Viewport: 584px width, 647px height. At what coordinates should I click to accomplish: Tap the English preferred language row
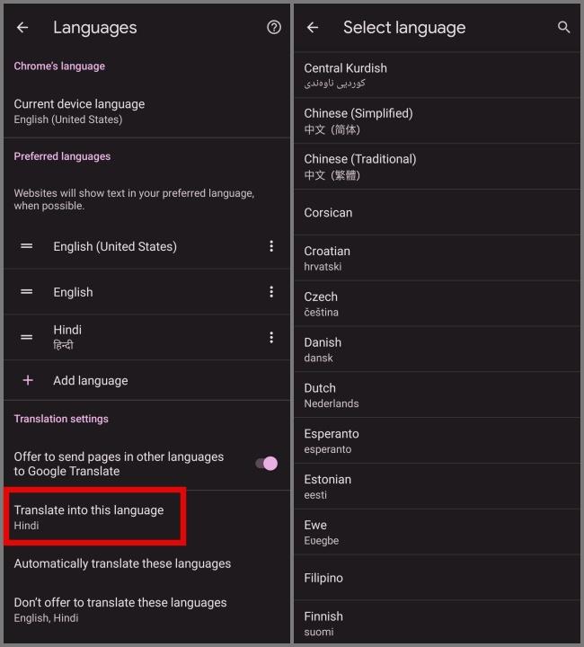click(x=146, y=292)
